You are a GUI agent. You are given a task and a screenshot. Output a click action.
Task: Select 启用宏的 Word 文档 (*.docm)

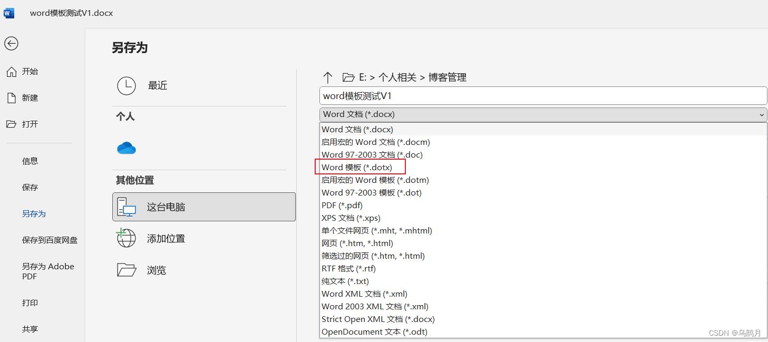click(543, 142)
